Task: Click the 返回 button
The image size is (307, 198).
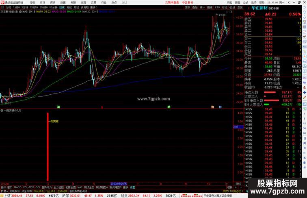Action: pyautogui.click(x=240, y=7)
